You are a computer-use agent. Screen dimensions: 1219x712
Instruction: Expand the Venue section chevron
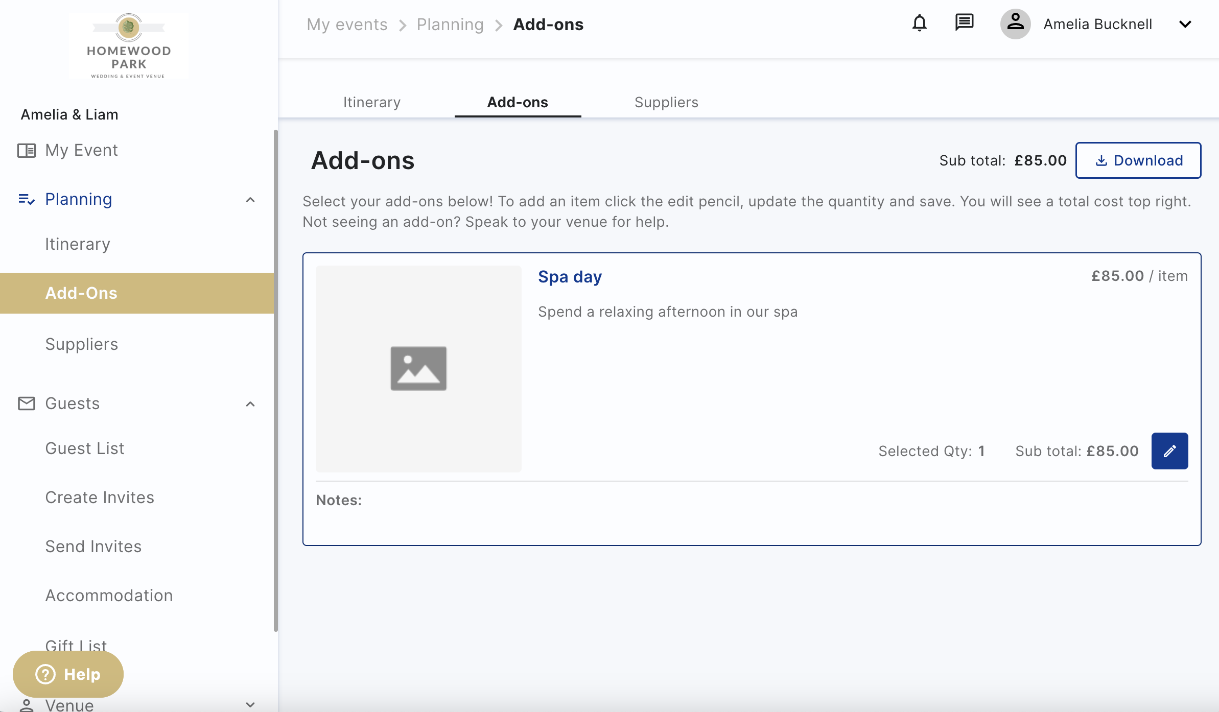point(250,704)
